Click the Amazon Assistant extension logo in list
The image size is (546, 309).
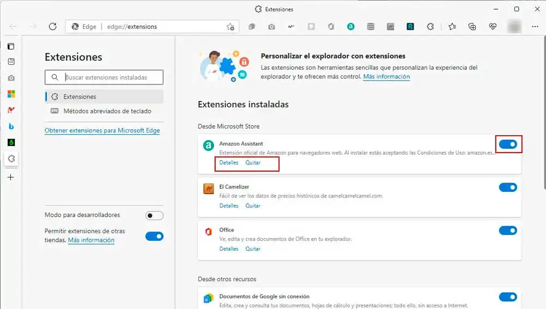(x=209, y=146)
